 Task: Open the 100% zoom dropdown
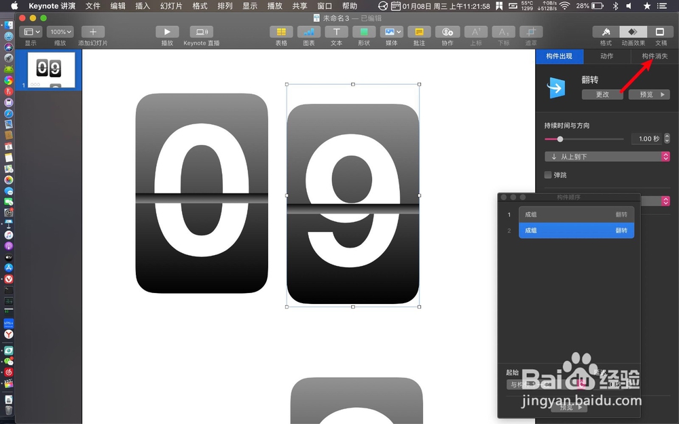pyautogui.click(x=60, y=32)
